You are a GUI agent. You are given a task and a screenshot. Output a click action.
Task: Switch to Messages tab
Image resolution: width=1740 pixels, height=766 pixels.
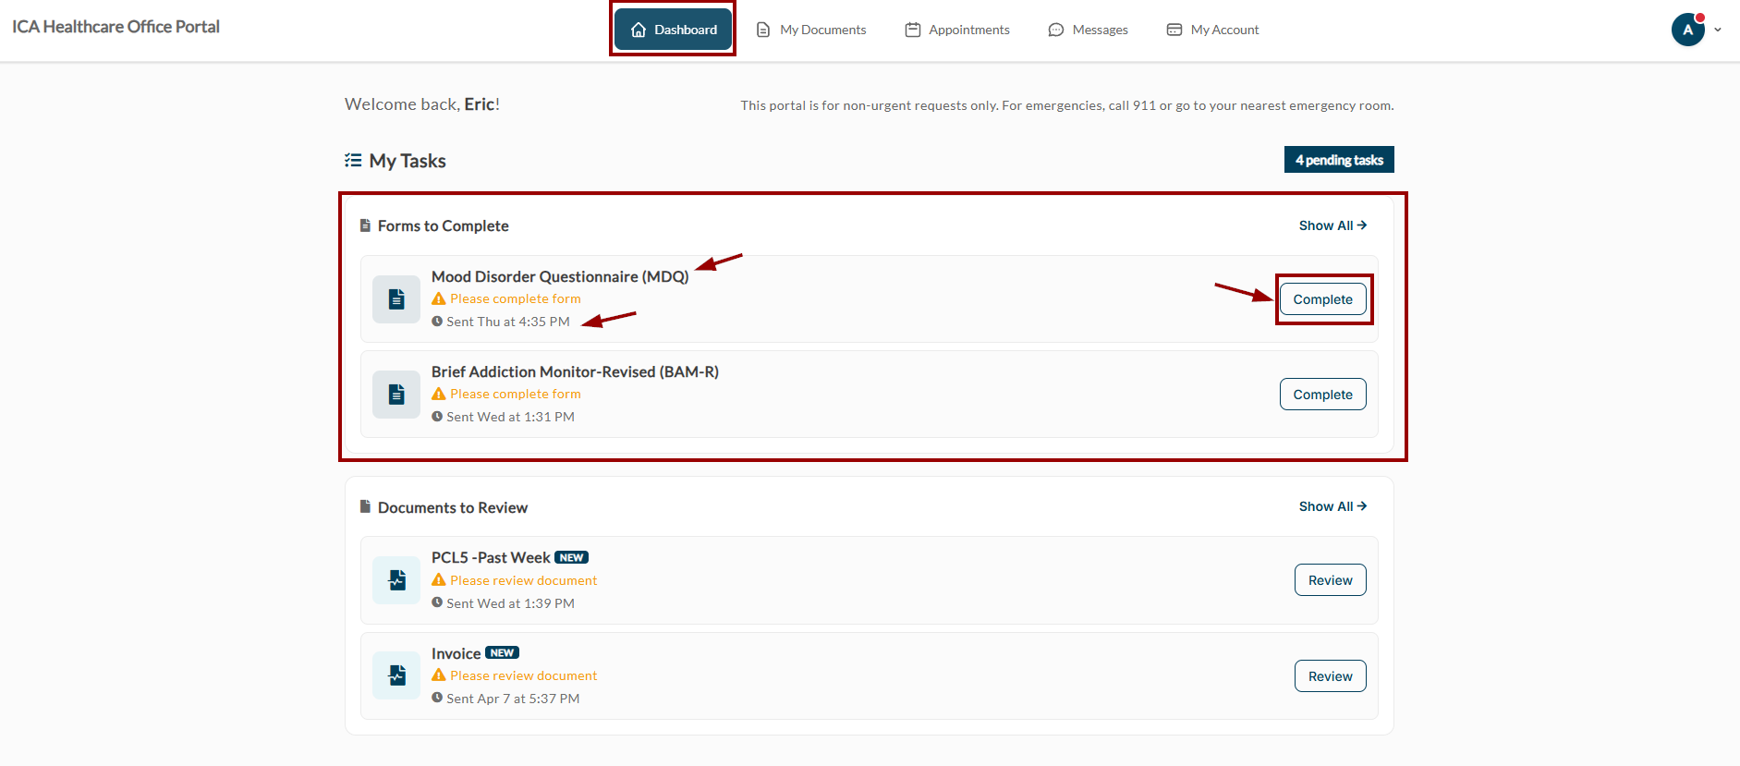(x=1088, y=30)
